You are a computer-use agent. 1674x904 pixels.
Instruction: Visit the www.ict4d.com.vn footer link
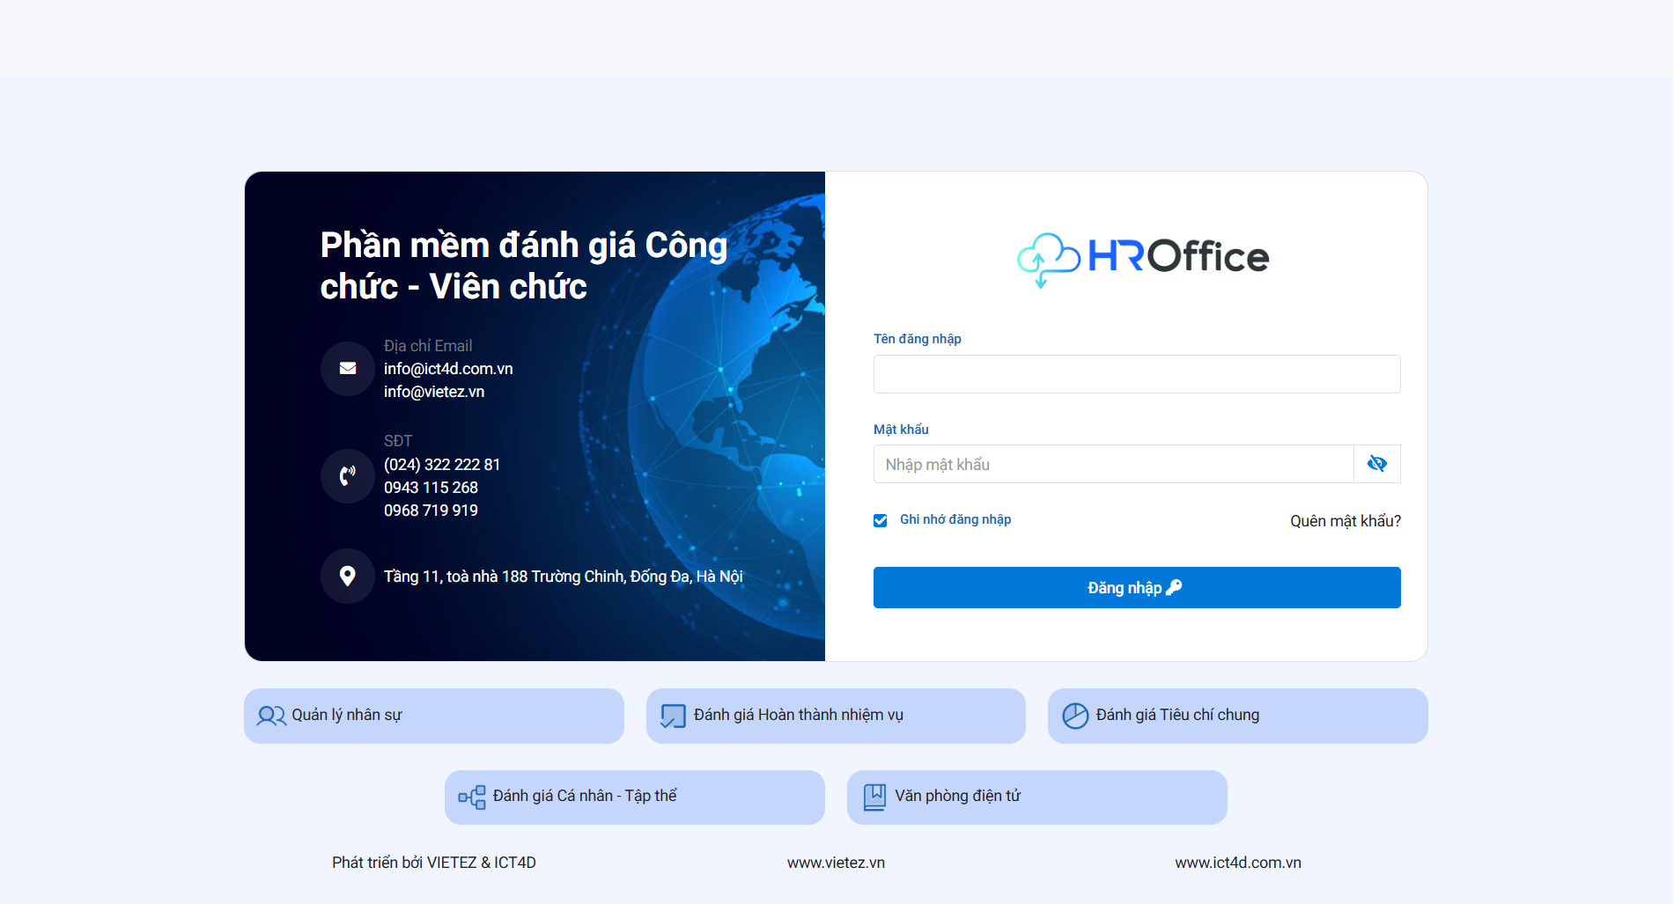(x=1237, y=863)
